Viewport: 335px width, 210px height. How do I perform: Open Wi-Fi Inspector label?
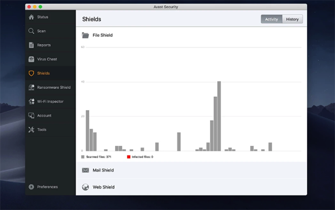pyautogui.click(x=50, y=102)
